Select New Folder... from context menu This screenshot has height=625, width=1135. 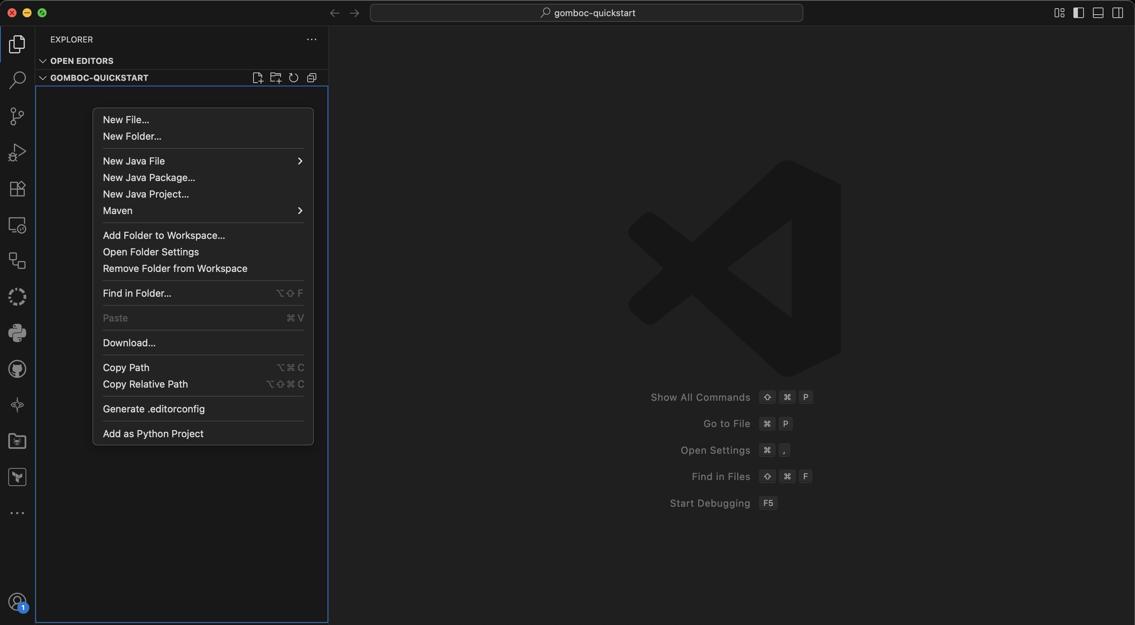tap(132, 136)
